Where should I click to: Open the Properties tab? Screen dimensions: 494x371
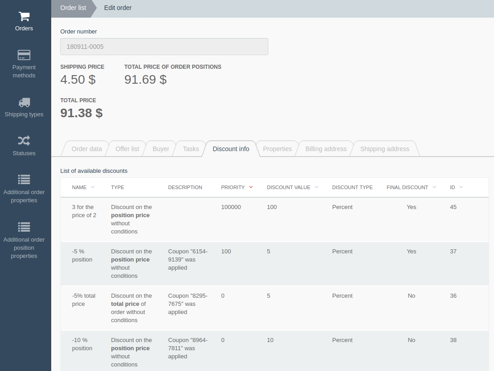pyautogui.click(x=277, y=149)
